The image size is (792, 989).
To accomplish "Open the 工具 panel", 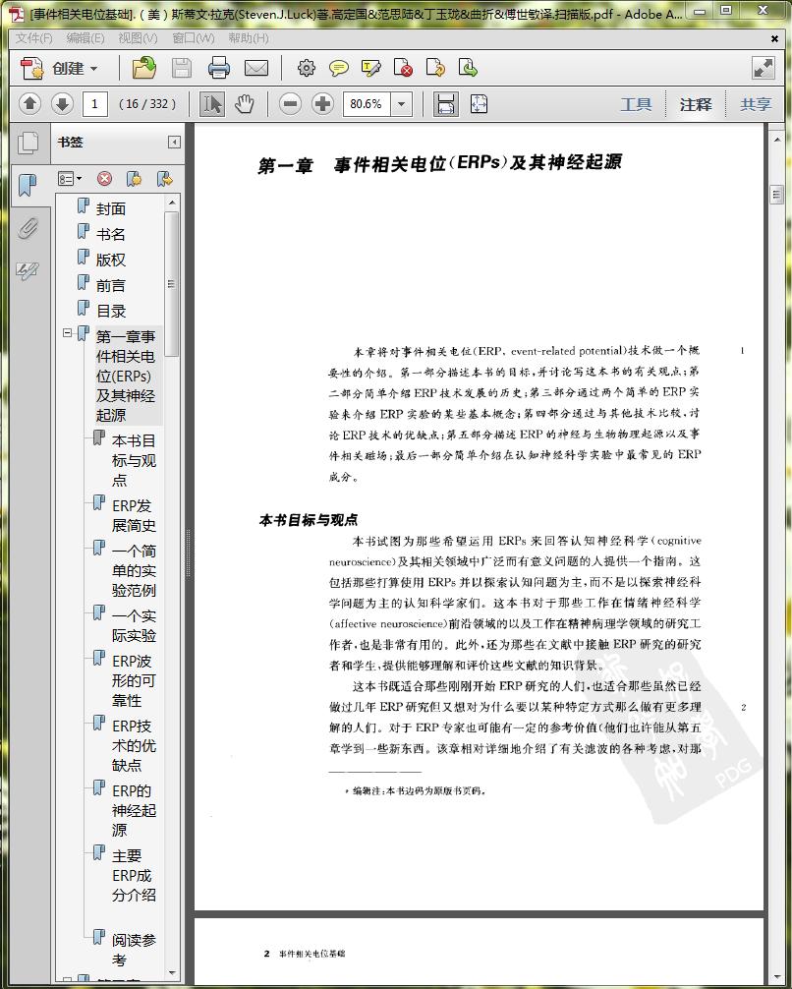I will click(x=636, y=104).
